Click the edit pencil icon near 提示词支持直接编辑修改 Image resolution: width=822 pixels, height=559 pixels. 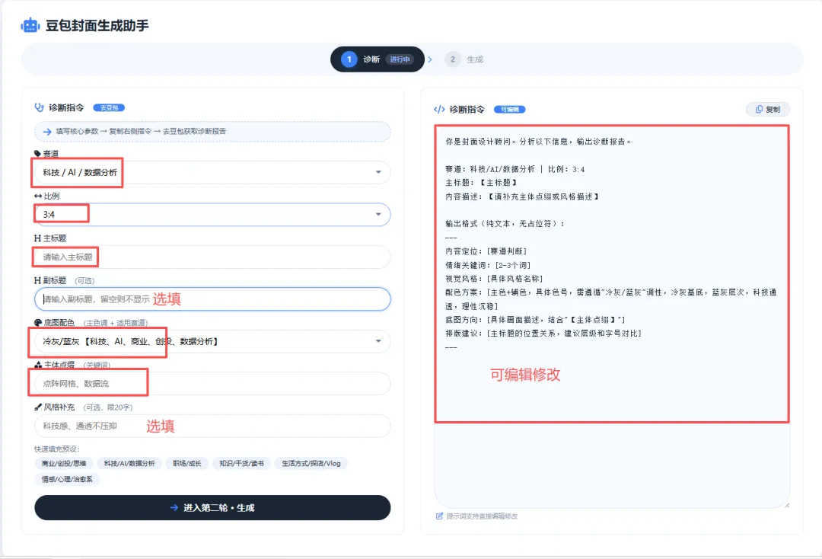click(x=439, y=516)
